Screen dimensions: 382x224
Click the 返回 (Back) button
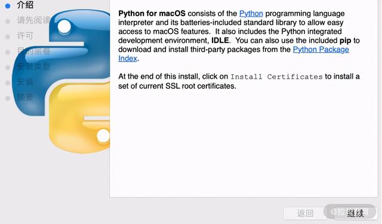(305, 213)
